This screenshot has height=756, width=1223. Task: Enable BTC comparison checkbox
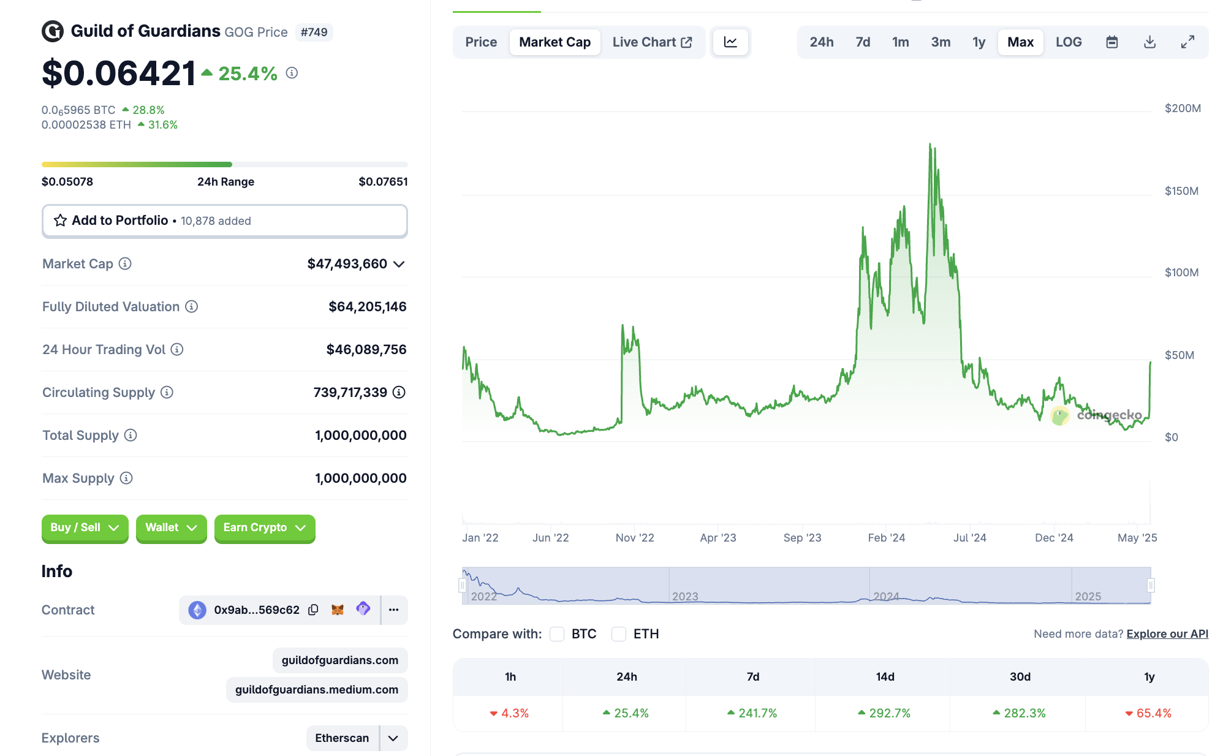pyautogui.click(x=557, y=634)
